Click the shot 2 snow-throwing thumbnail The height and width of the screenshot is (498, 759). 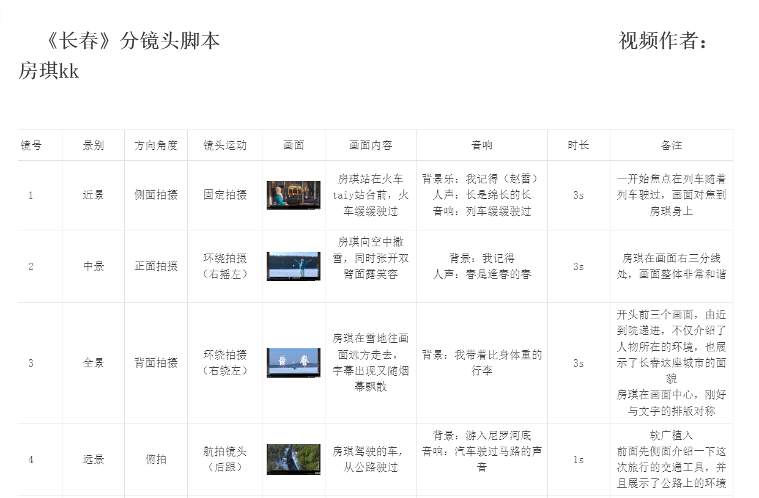[x=294, y=266]
